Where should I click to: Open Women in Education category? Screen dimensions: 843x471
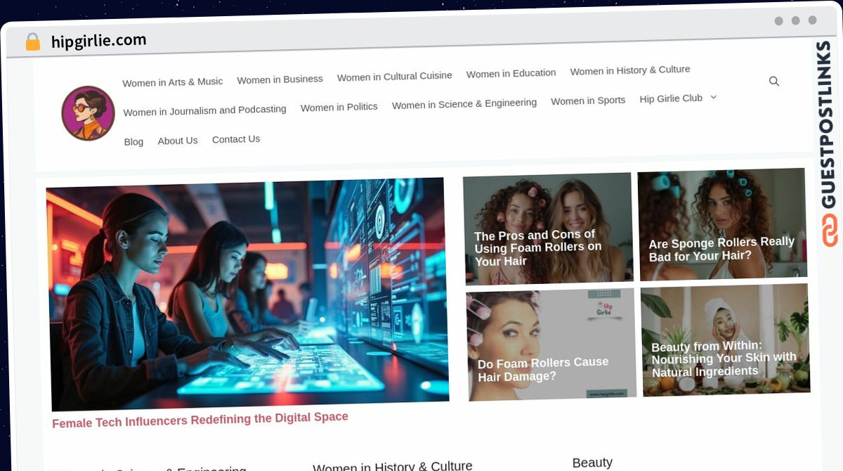point(511,73)
